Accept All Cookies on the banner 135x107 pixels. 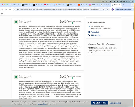pos(99,103)
